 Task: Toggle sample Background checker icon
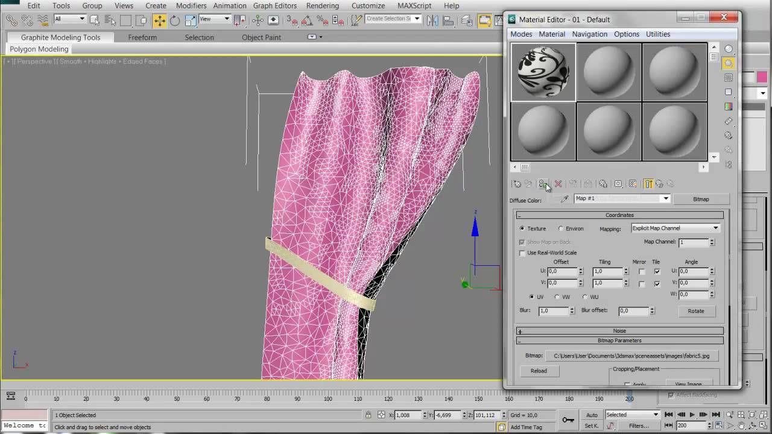729,78
